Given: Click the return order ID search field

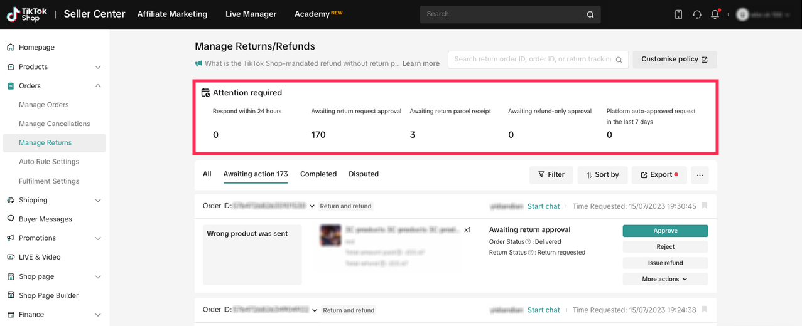Looking at the screenshot, I should tap(532, 60).
